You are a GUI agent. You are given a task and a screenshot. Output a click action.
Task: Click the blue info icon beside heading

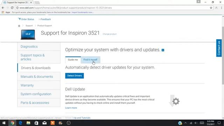(x=163, y=50)
